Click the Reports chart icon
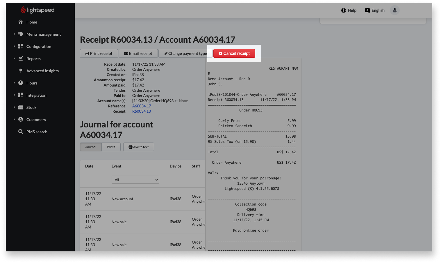 (x=21, y=59)
